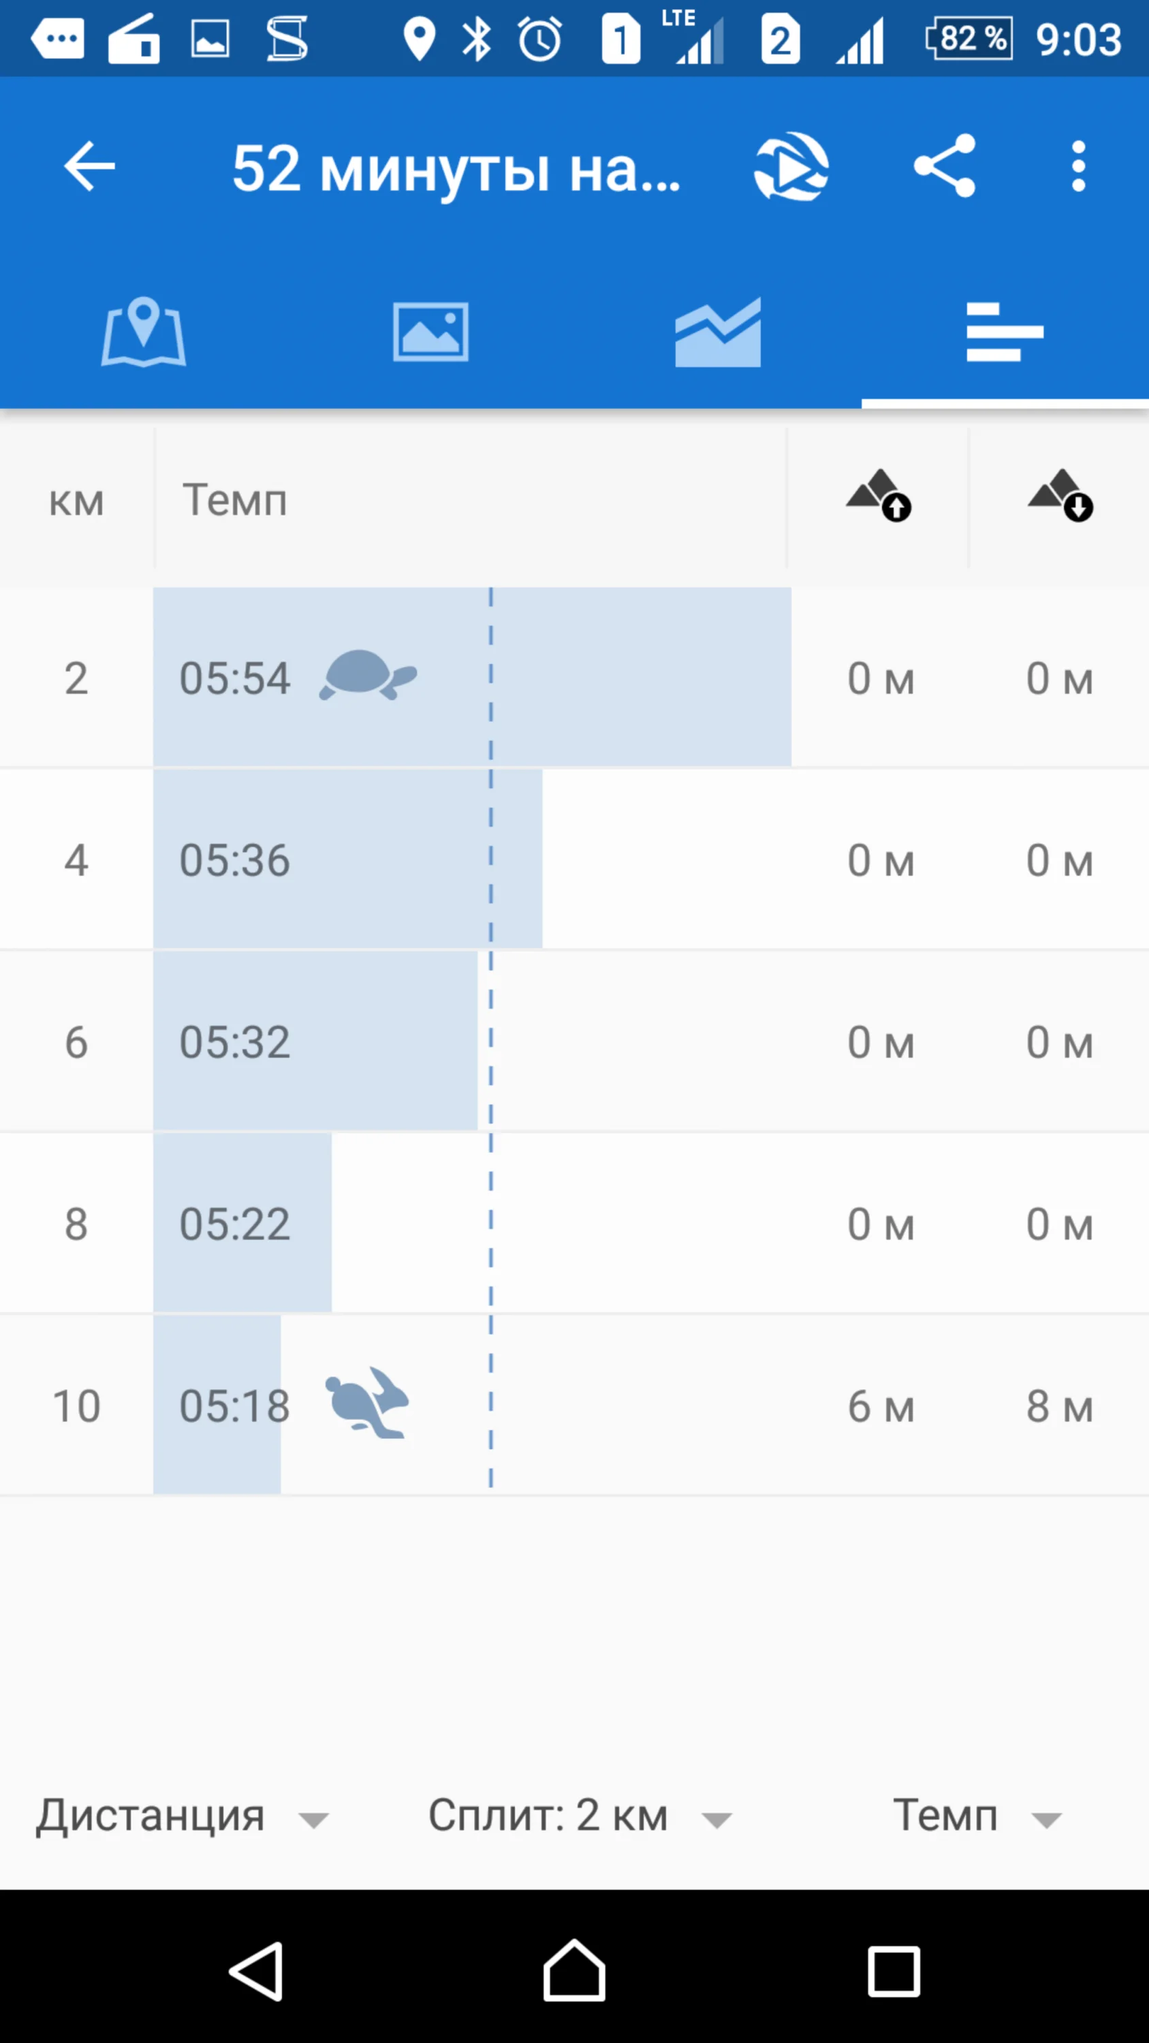Tap the 05:32 pace bar
This screenshot has height=2043, width=1149.
pyautogui.click(x=315, y=1041)
